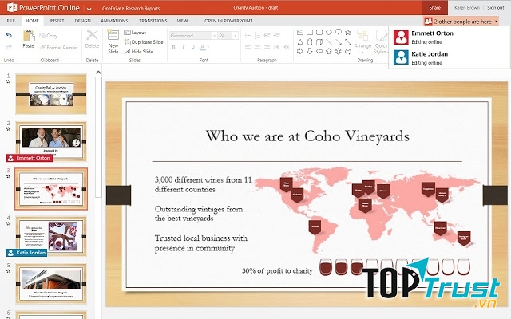Screen dimensions: 511x319
Task: Select the single arrow line shape
Action: pos(339,42)
